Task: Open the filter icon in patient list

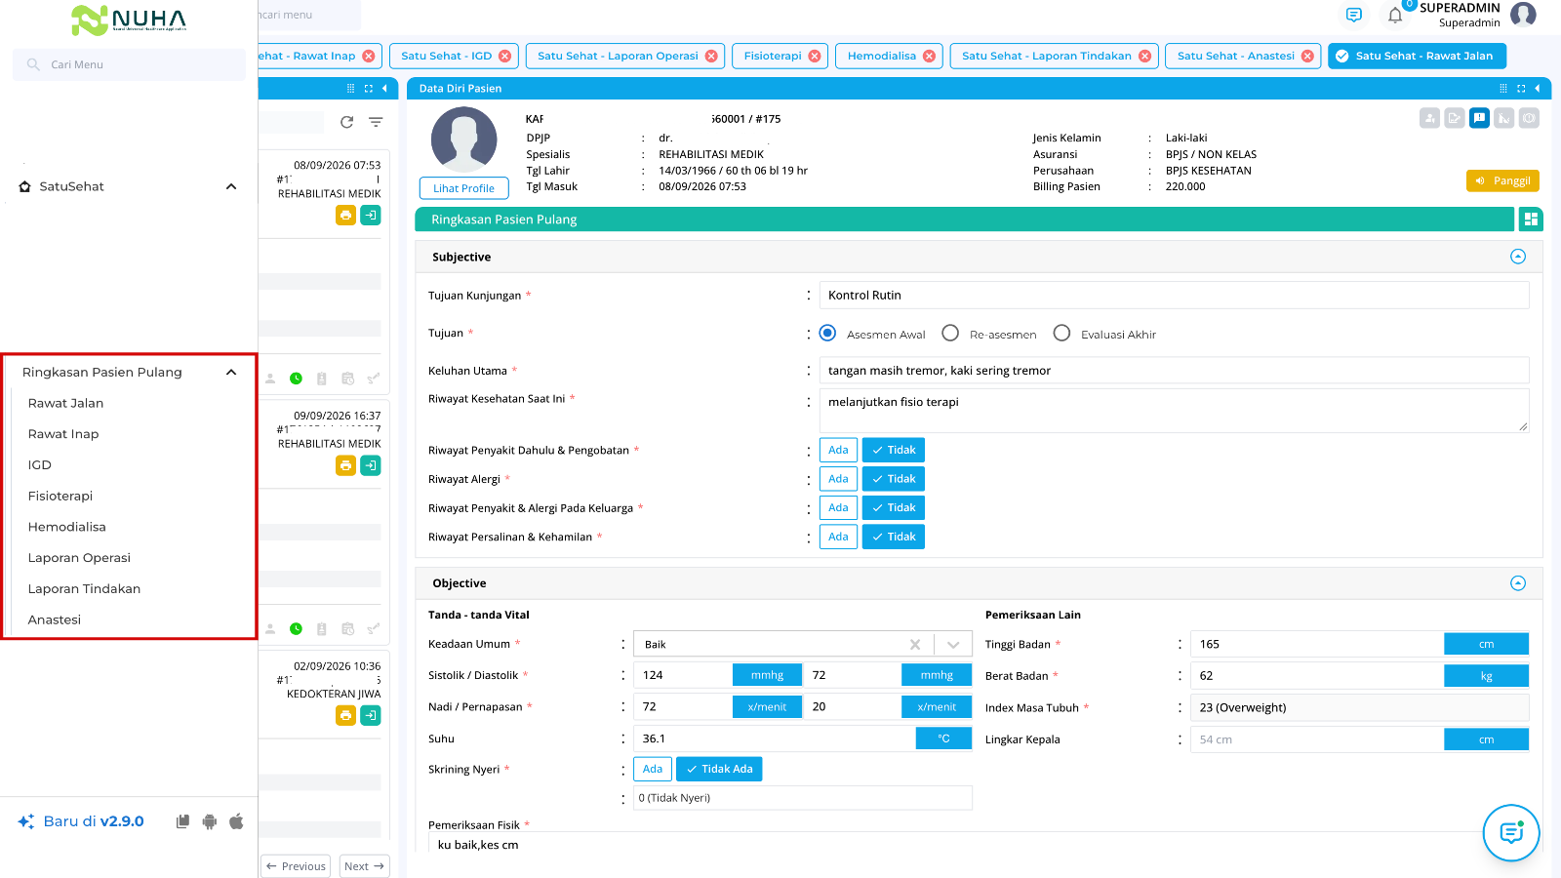Action: point(376,122)
